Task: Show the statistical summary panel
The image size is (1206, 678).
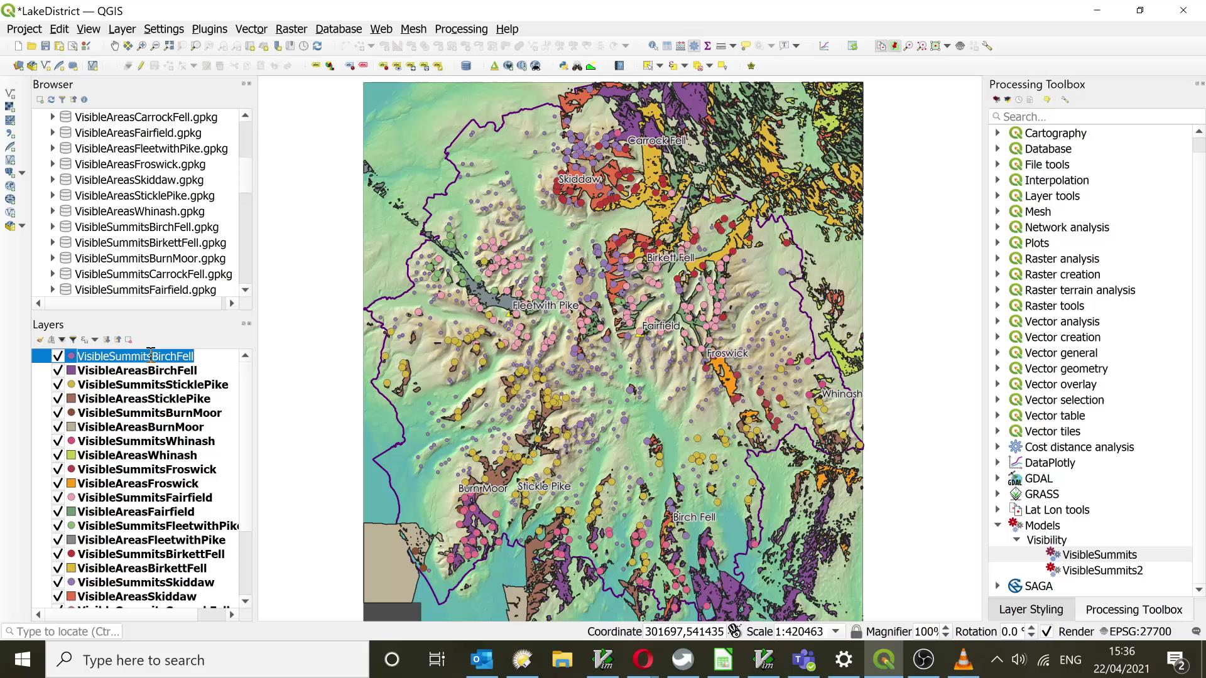Action: 708,46
